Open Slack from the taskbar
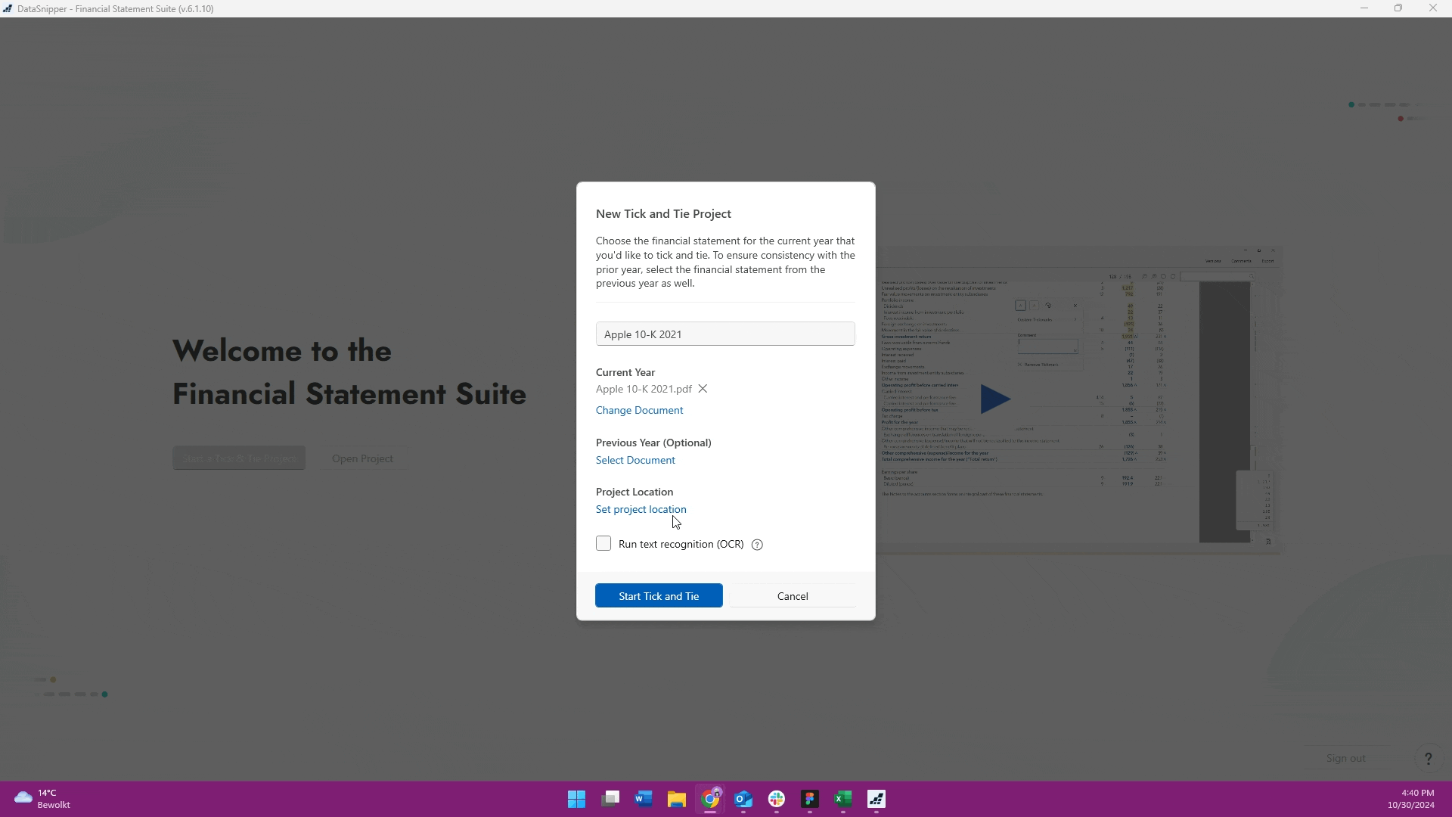 point(777,799)
